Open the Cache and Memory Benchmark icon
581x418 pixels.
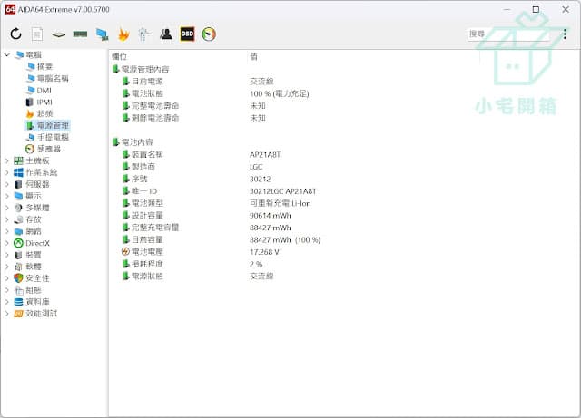[x=80, y=34]
